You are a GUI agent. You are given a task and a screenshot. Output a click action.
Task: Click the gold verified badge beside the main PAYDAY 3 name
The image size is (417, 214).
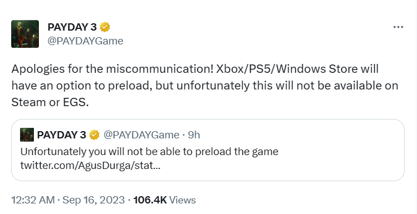(105, 27)
